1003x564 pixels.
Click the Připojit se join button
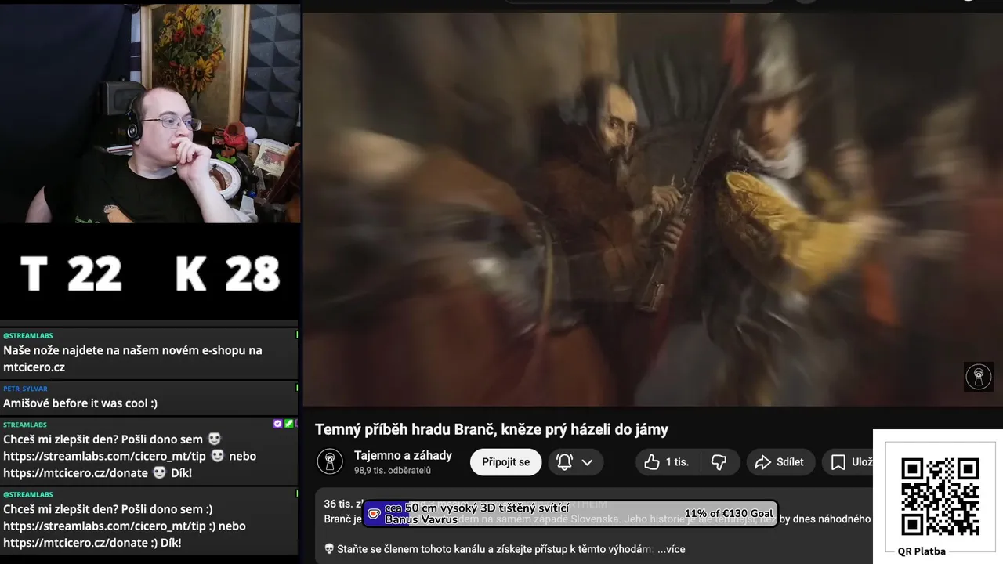click(505, 462)
